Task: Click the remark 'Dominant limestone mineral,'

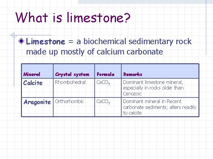Action: (x=153, y=82)
